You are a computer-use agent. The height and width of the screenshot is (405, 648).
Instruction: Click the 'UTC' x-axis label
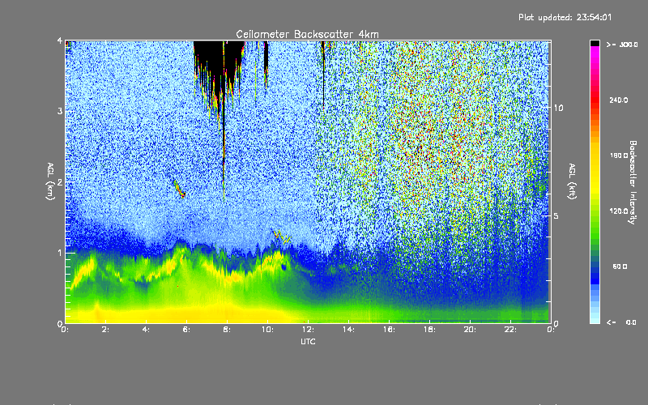tap(308, 341)
